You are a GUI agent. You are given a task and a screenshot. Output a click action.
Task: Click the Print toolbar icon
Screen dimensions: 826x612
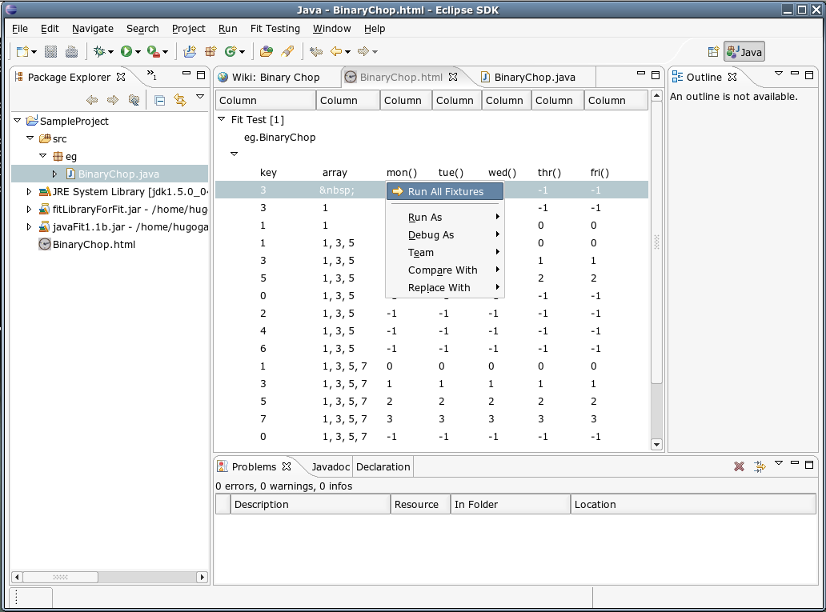(71, 52)
